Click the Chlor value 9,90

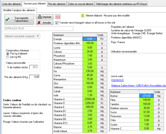pyautogui.click(x=146, y=120)
